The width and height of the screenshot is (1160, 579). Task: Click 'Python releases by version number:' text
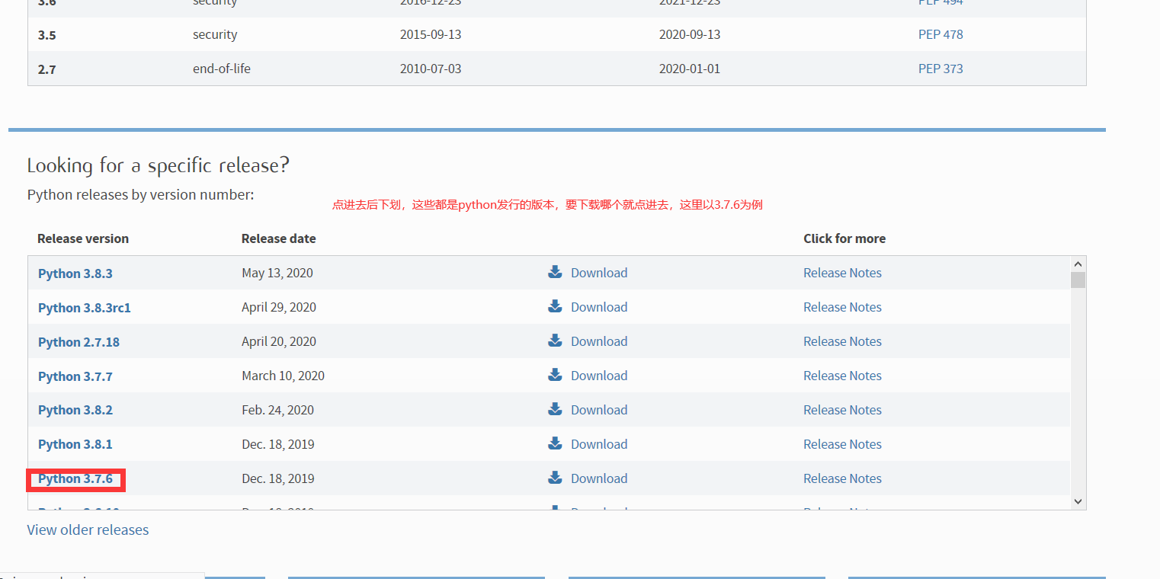(x=140, y=195)
